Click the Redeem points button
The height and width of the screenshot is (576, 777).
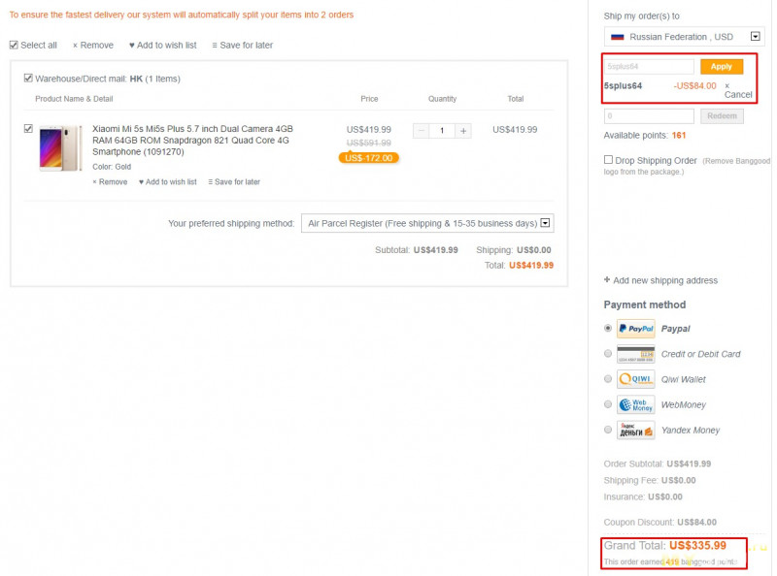click(722, 115)
